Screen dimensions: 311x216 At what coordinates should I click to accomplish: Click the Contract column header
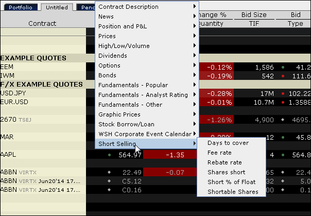point(42,24)
